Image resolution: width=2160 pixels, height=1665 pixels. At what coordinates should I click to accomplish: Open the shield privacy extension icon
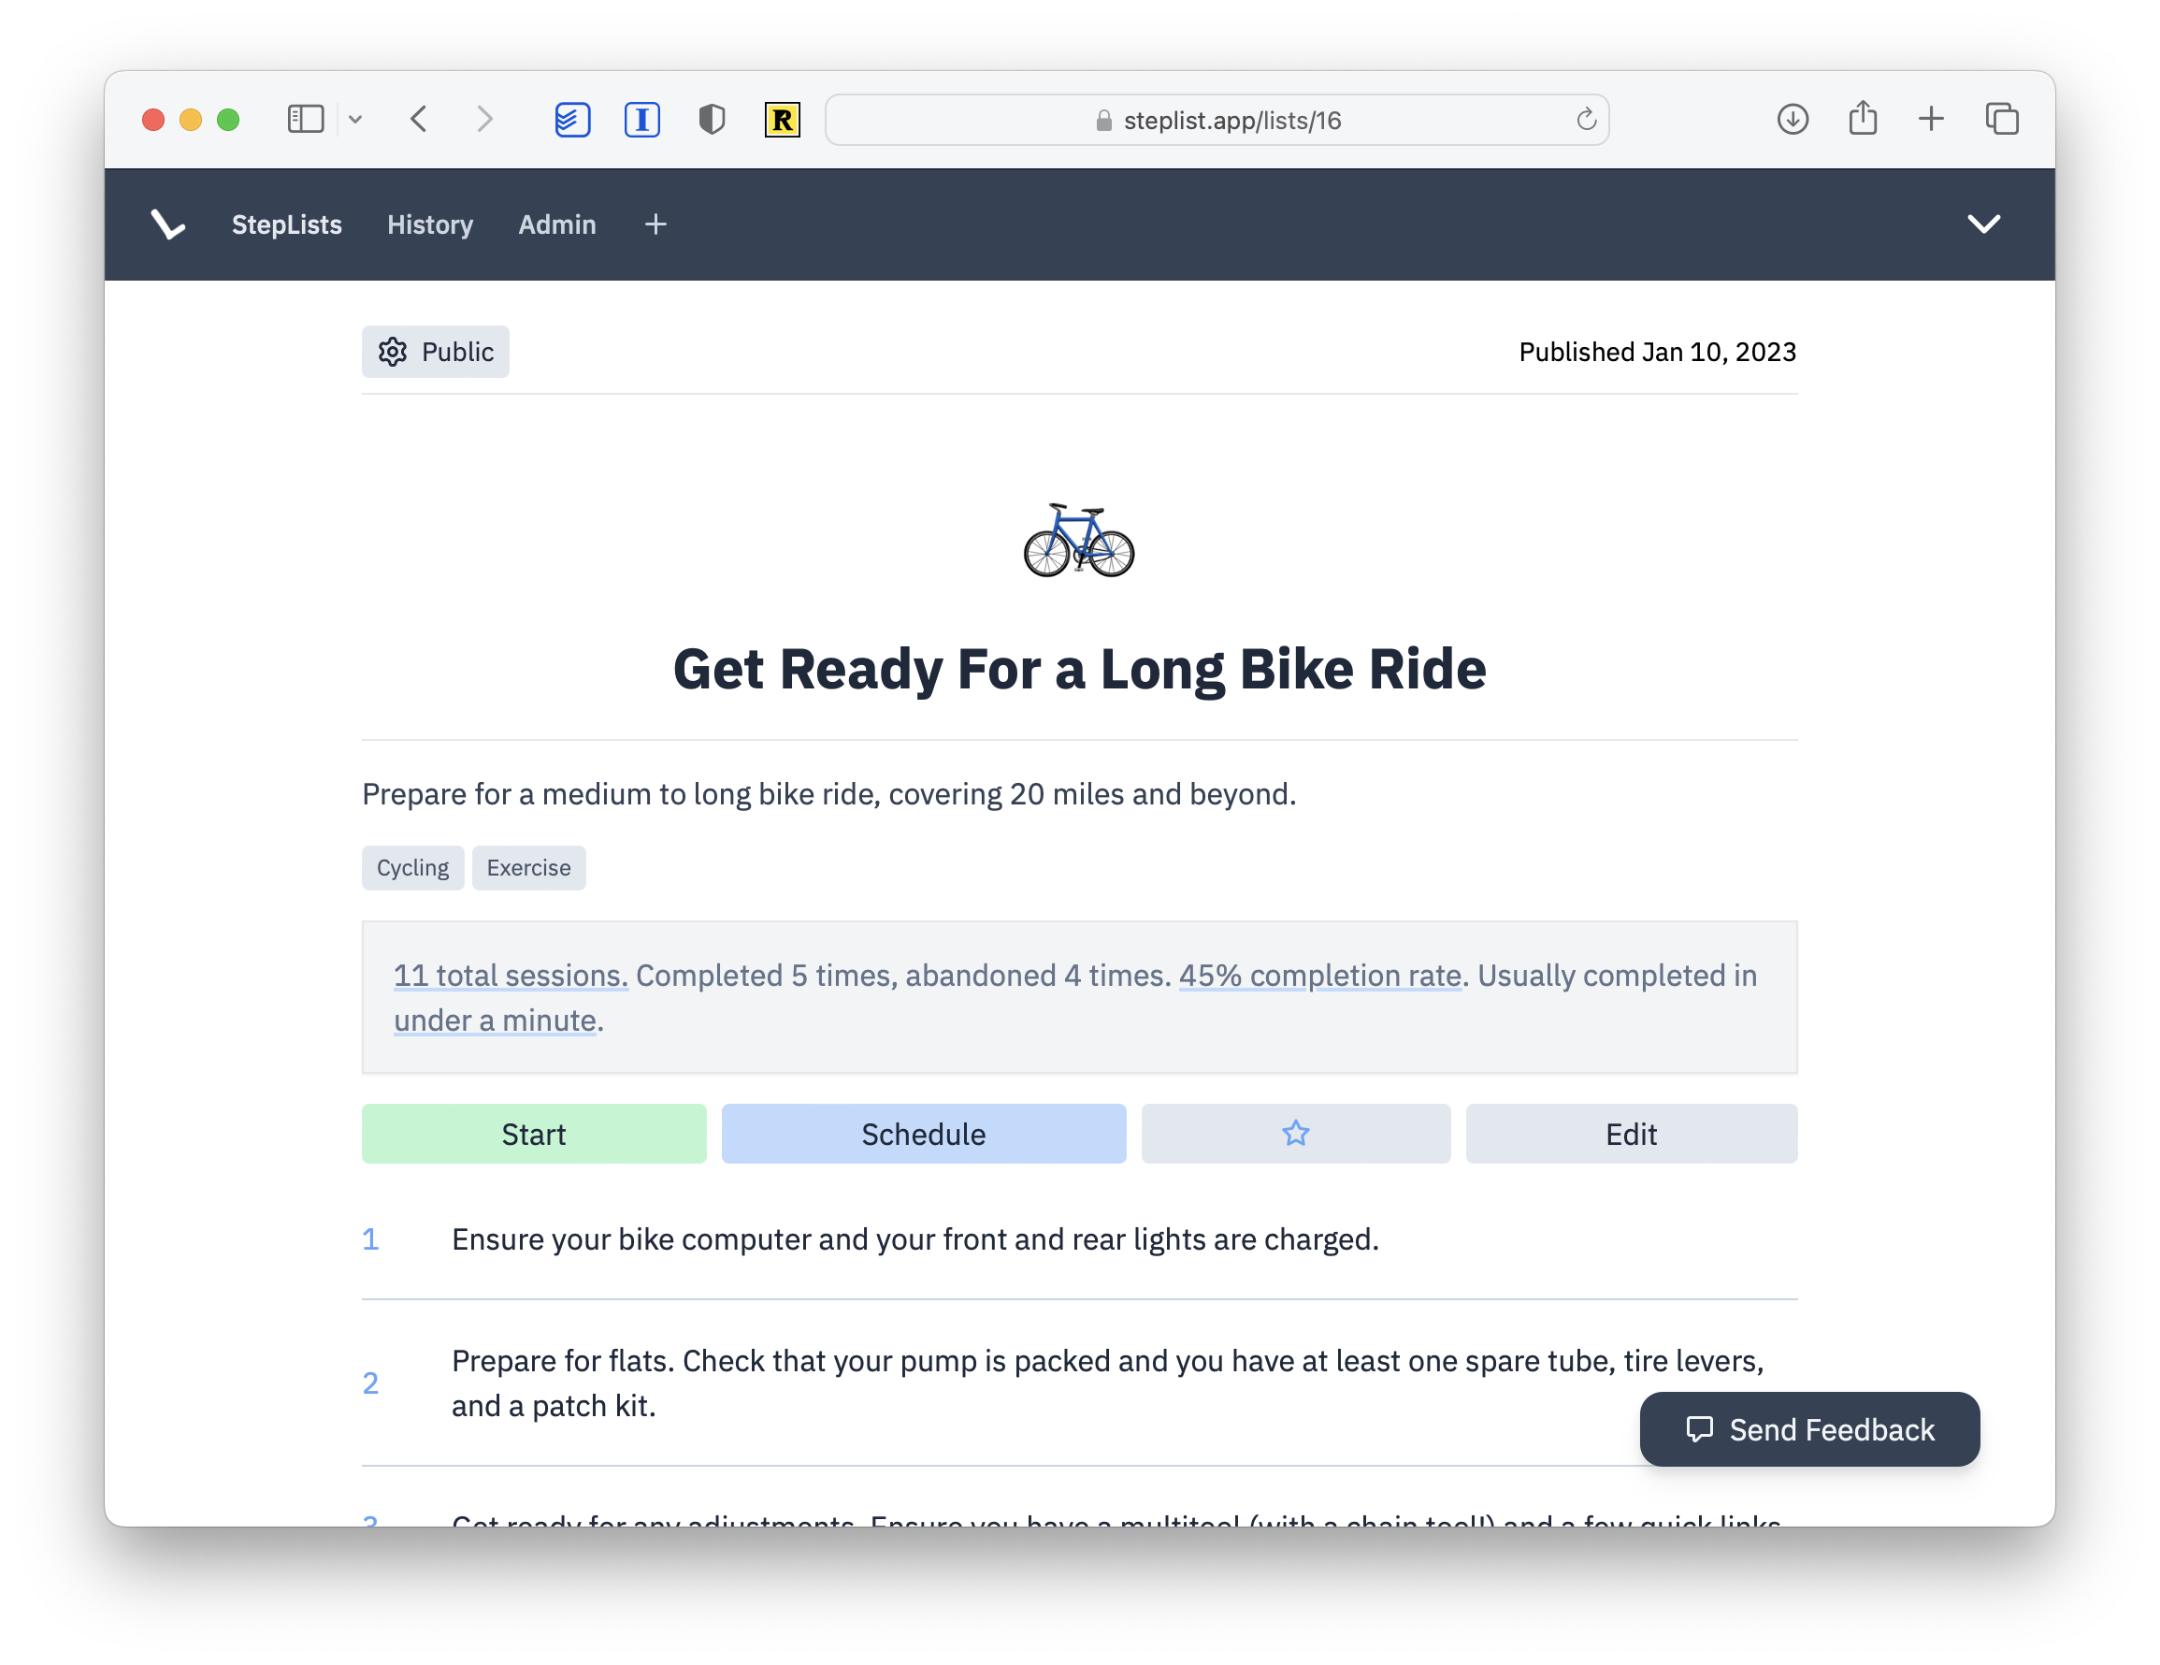tap(711, 119)
